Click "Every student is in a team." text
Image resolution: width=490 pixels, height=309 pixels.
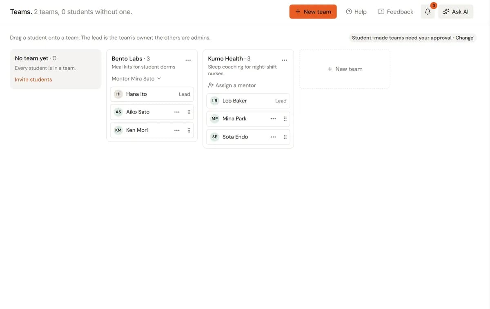[45, 68]
